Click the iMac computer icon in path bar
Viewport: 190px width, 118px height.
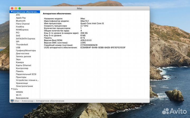[x=12, y=101]
